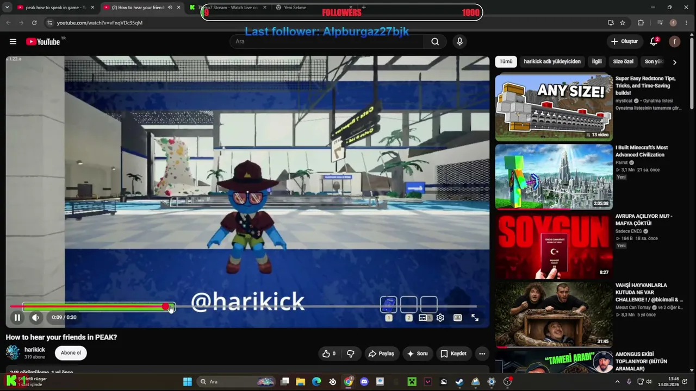
Task: Close the How to hear your friends tab
Action: (x=178, y=8)
